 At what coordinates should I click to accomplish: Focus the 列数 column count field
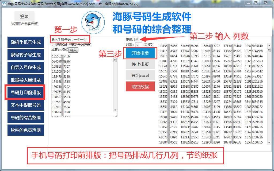coord(138,45)
